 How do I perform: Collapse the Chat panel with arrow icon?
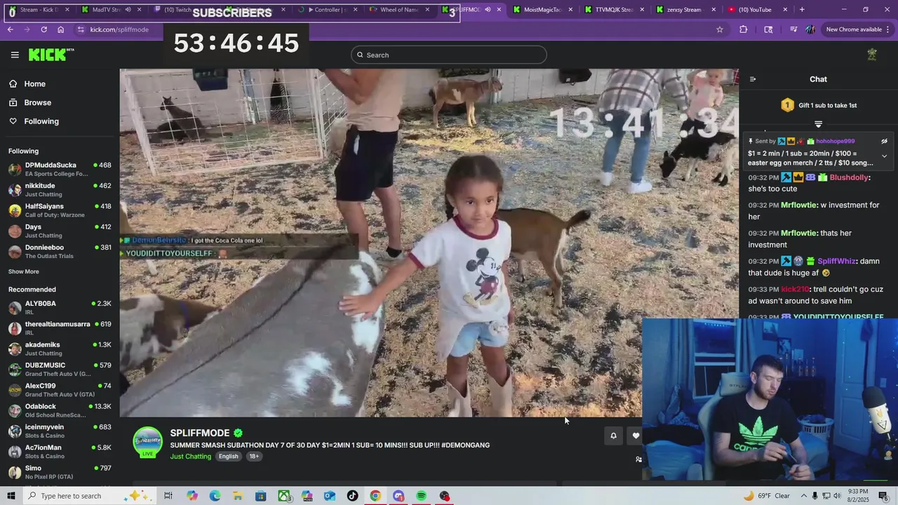coord(753,79)
